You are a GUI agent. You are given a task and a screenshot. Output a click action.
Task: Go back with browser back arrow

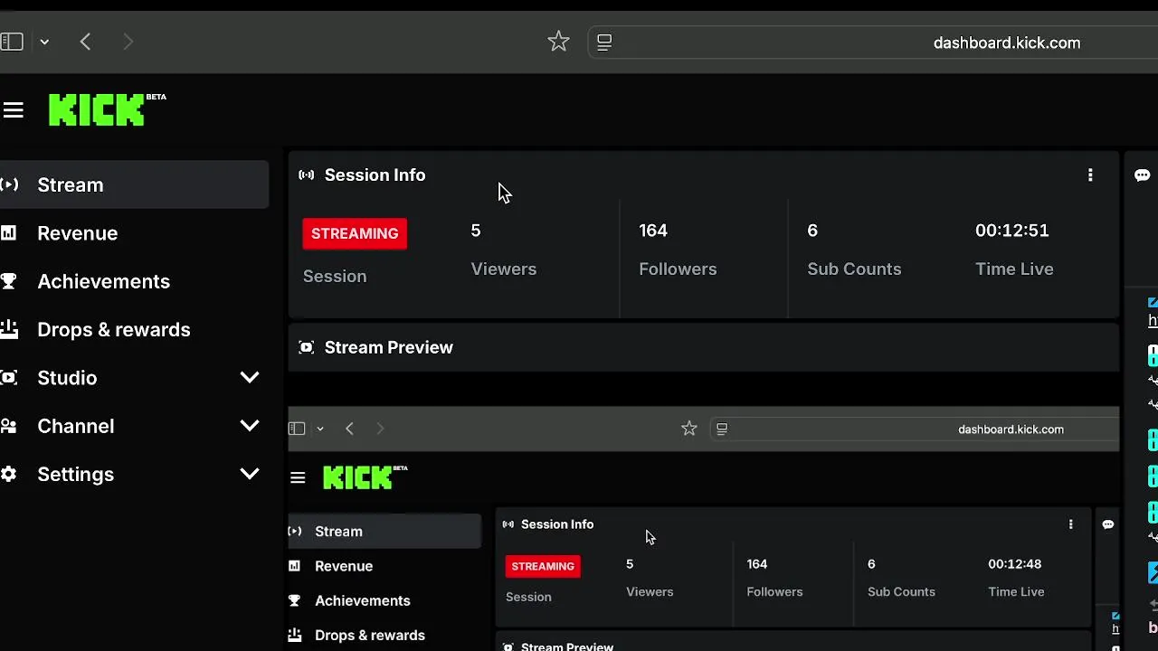point(85,42)
